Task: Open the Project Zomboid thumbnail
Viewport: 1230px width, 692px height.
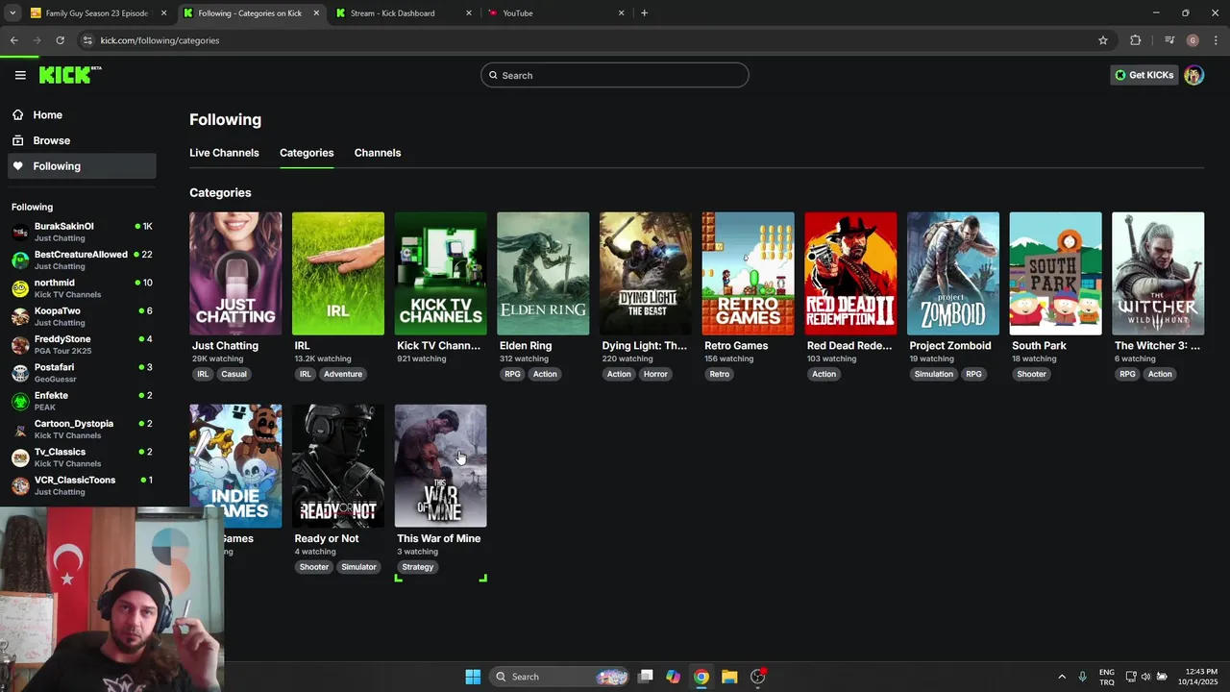Action: pos(953,274)
